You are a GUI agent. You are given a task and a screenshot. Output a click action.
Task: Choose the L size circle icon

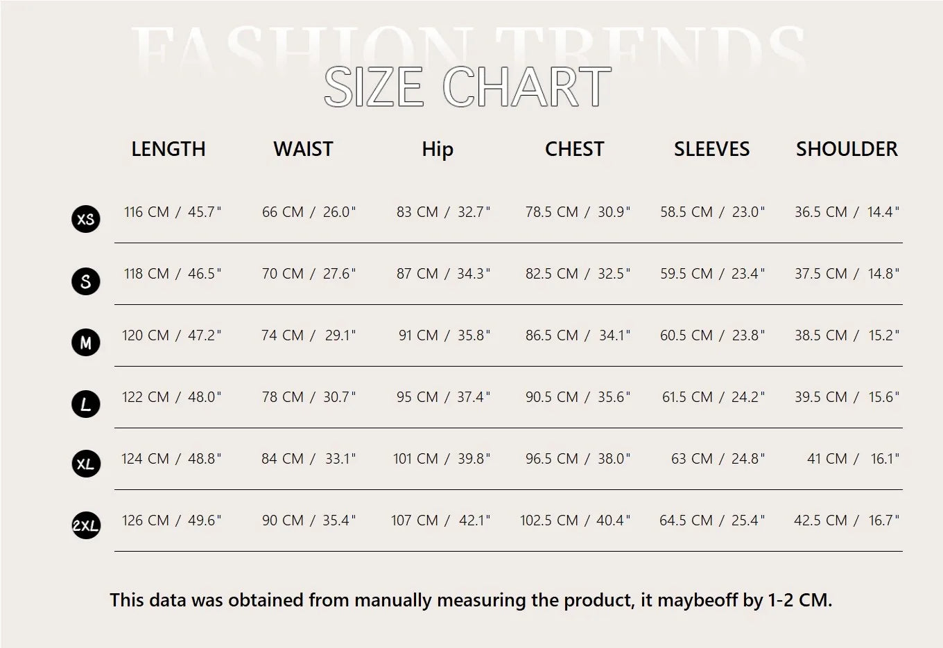[86, 404]
